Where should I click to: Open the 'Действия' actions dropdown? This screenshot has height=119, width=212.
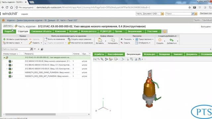coord(8,26)
